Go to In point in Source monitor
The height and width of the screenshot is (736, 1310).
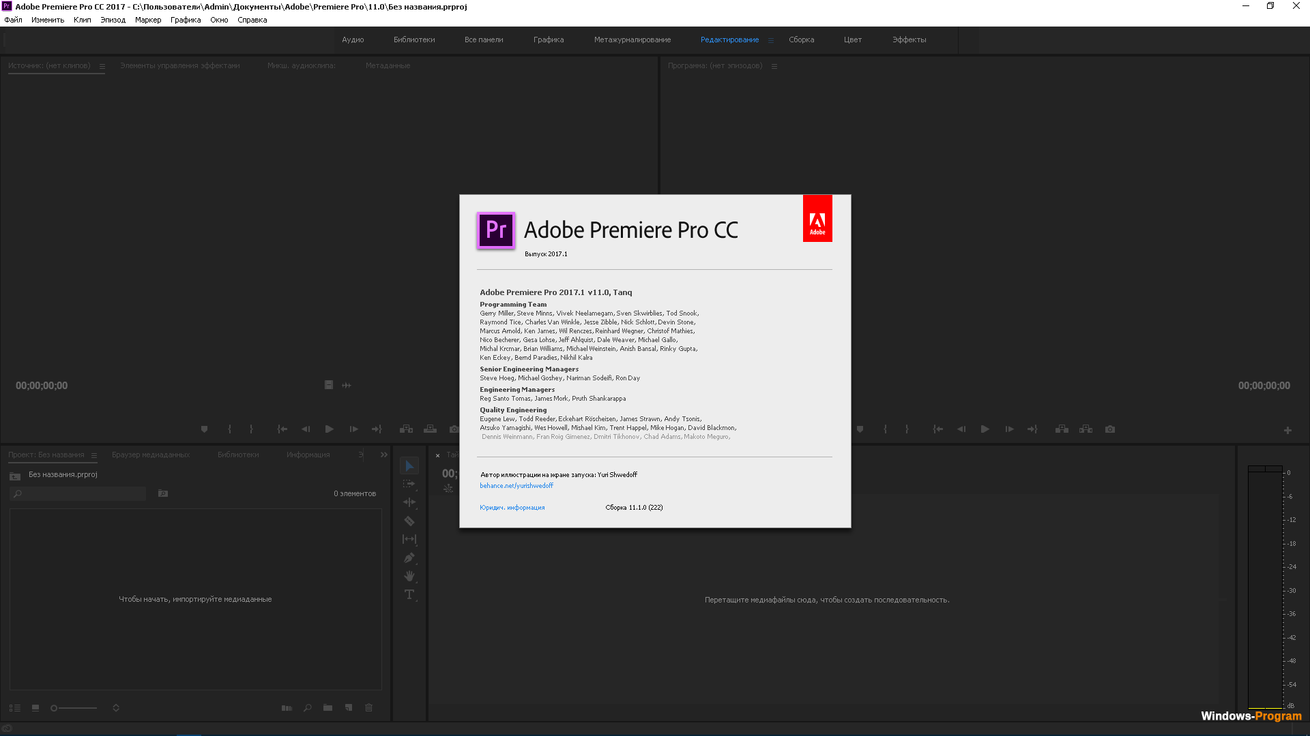coord(282,429)
